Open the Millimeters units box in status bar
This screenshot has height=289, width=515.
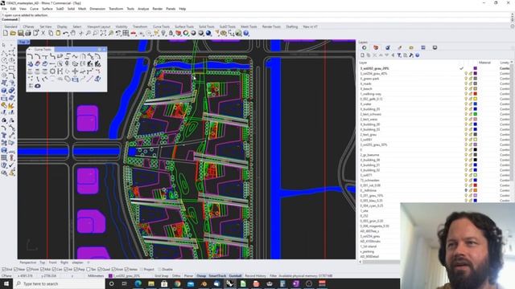point(96,276)
